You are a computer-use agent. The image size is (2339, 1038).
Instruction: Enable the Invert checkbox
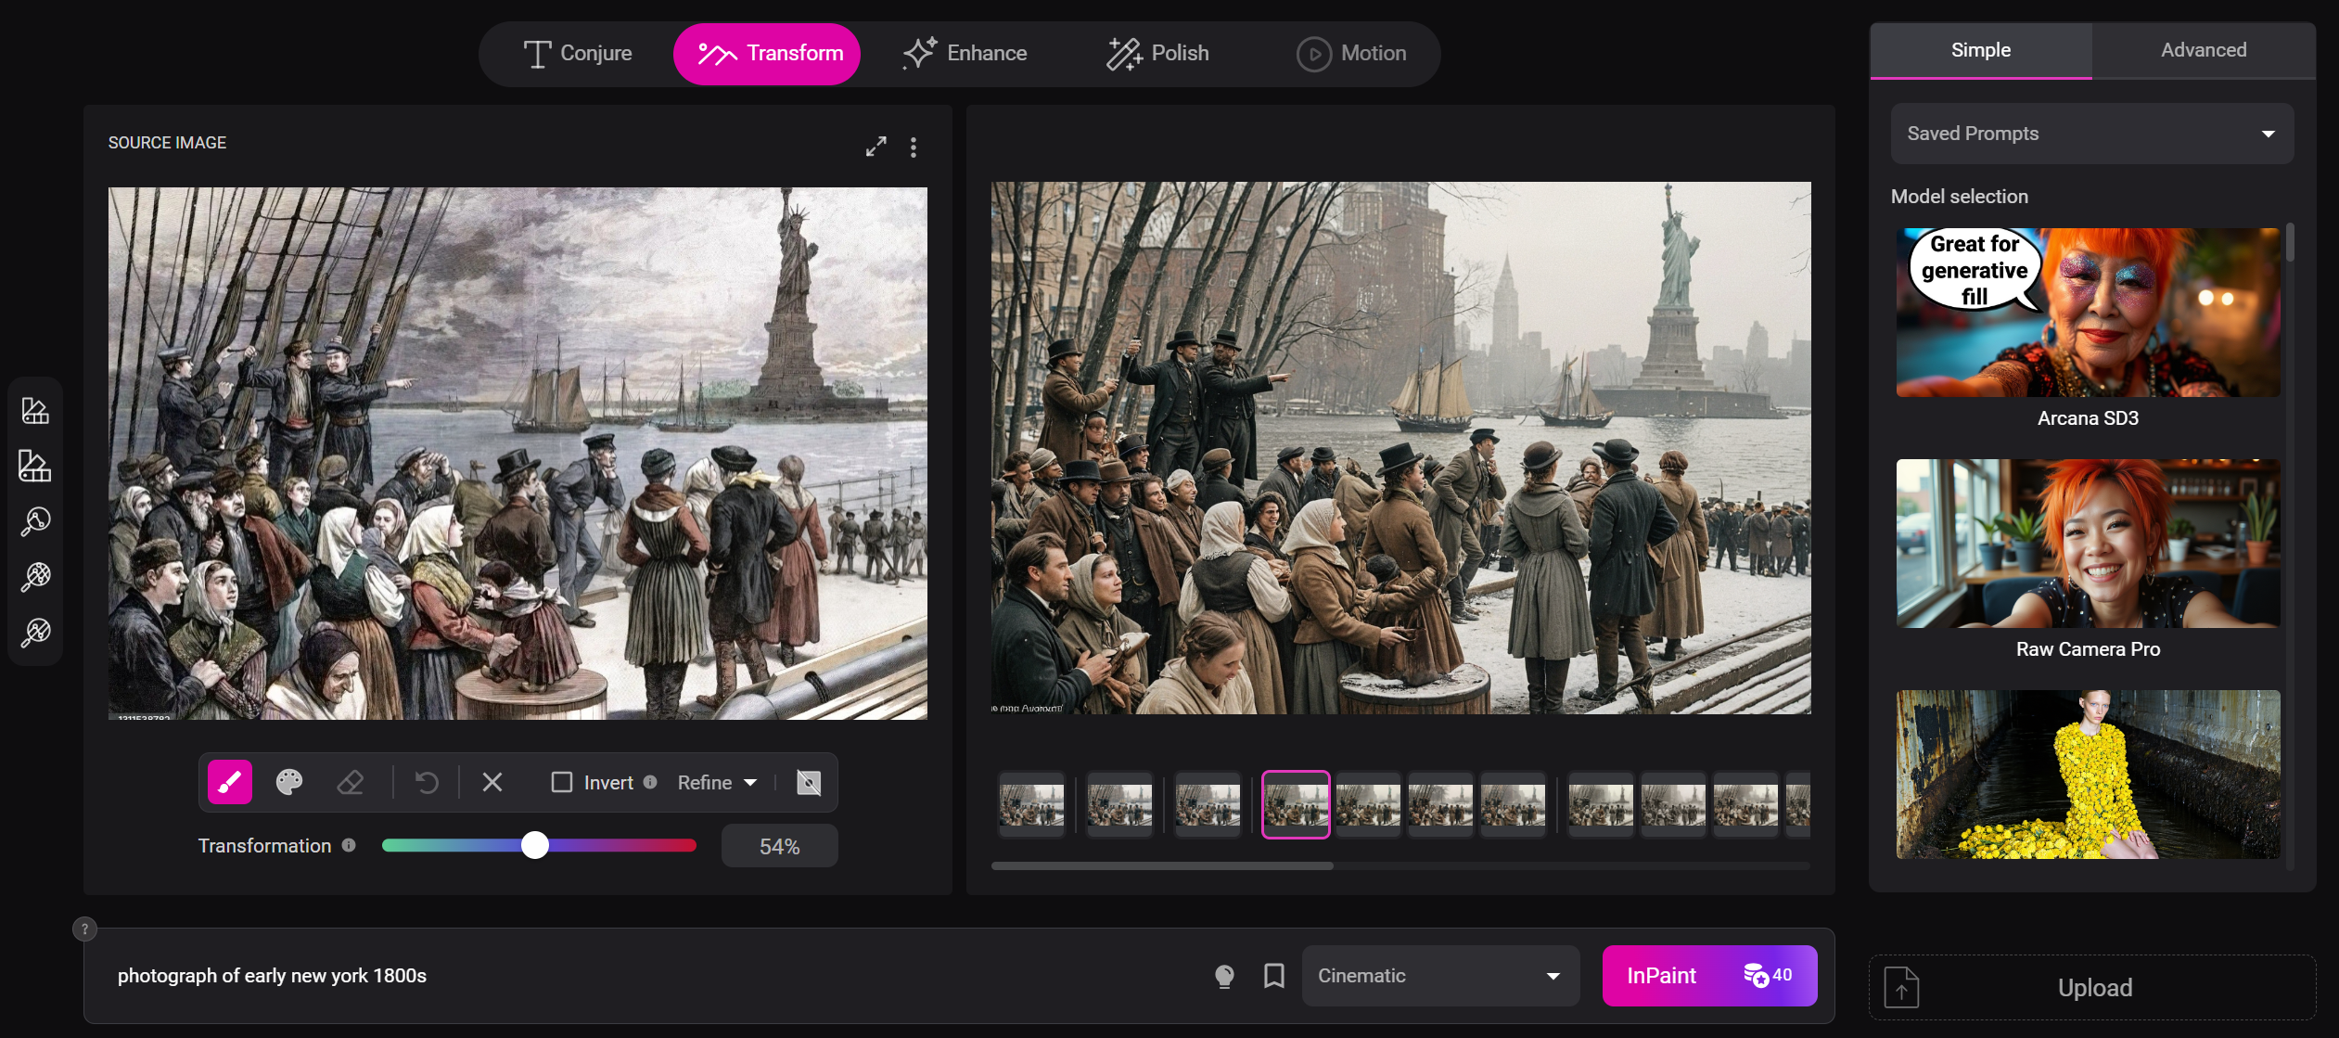pyautogui.click(x=561, y=782)
